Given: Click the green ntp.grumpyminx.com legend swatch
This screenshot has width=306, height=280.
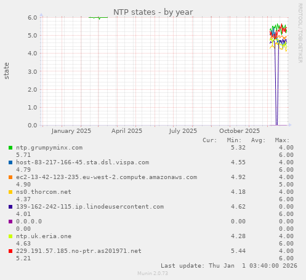Looking at the screenshot, I should click(10, 148).
